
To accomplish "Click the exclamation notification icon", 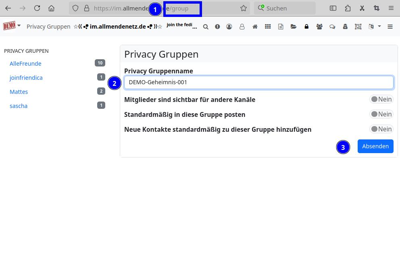I will pyautogui.click(x=217, y=27).
